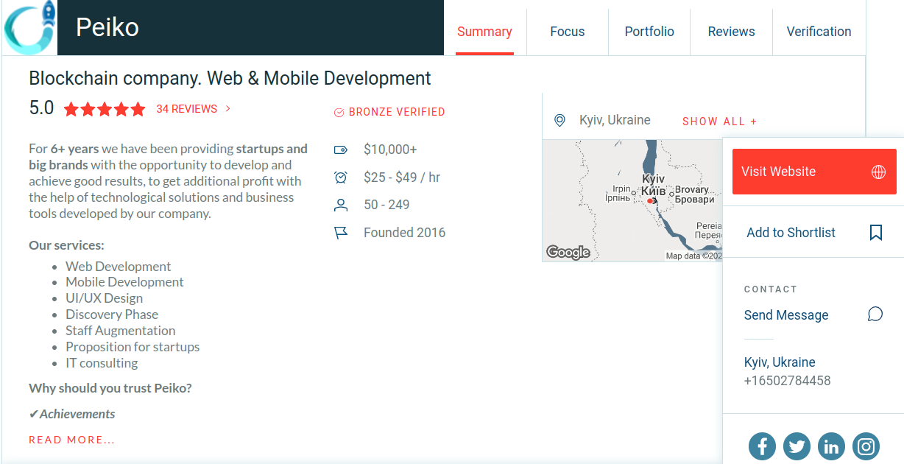Click the flag icon beside Founded 2016
The height and width of the screenshot is (464, 904).
(340, 233)
